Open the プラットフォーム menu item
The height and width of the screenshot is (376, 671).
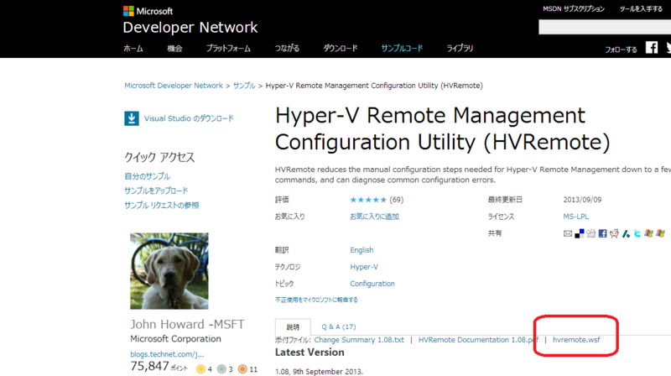tap(228, 49)
